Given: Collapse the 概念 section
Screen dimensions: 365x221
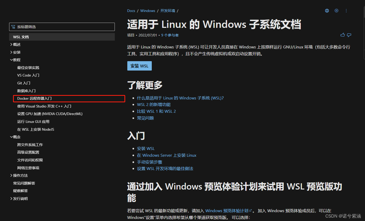Looking at the screenshot, I should click(x=15, y=137).
